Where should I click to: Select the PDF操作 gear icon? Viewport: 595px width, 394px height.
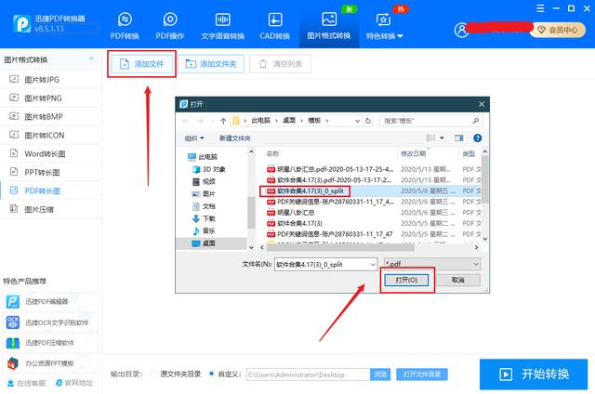point(170,20)
